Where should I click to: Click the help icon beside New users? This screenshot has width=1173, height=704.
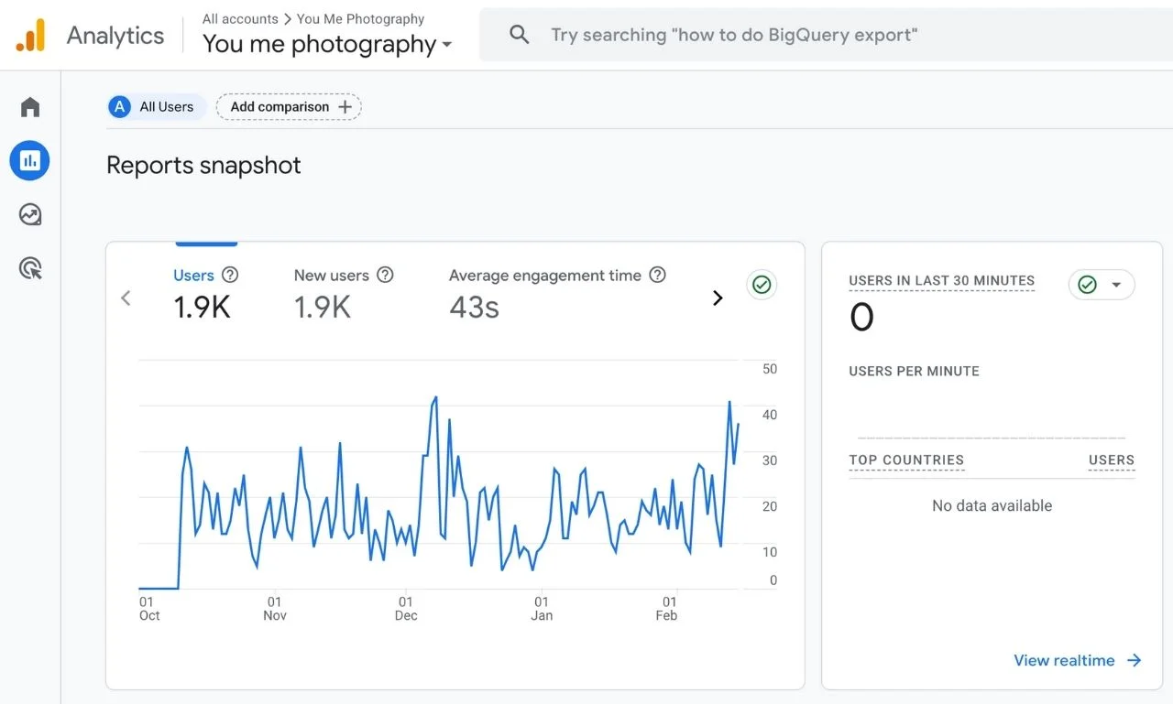point(385,275)
